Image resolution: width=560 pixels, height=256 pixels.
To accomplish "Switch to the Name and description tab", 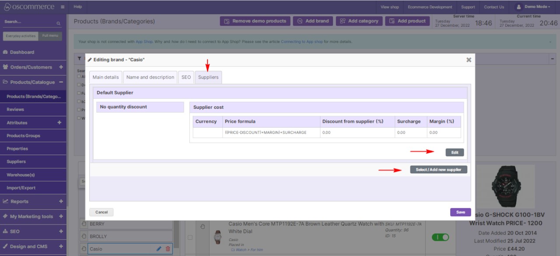I will [150, 77].
